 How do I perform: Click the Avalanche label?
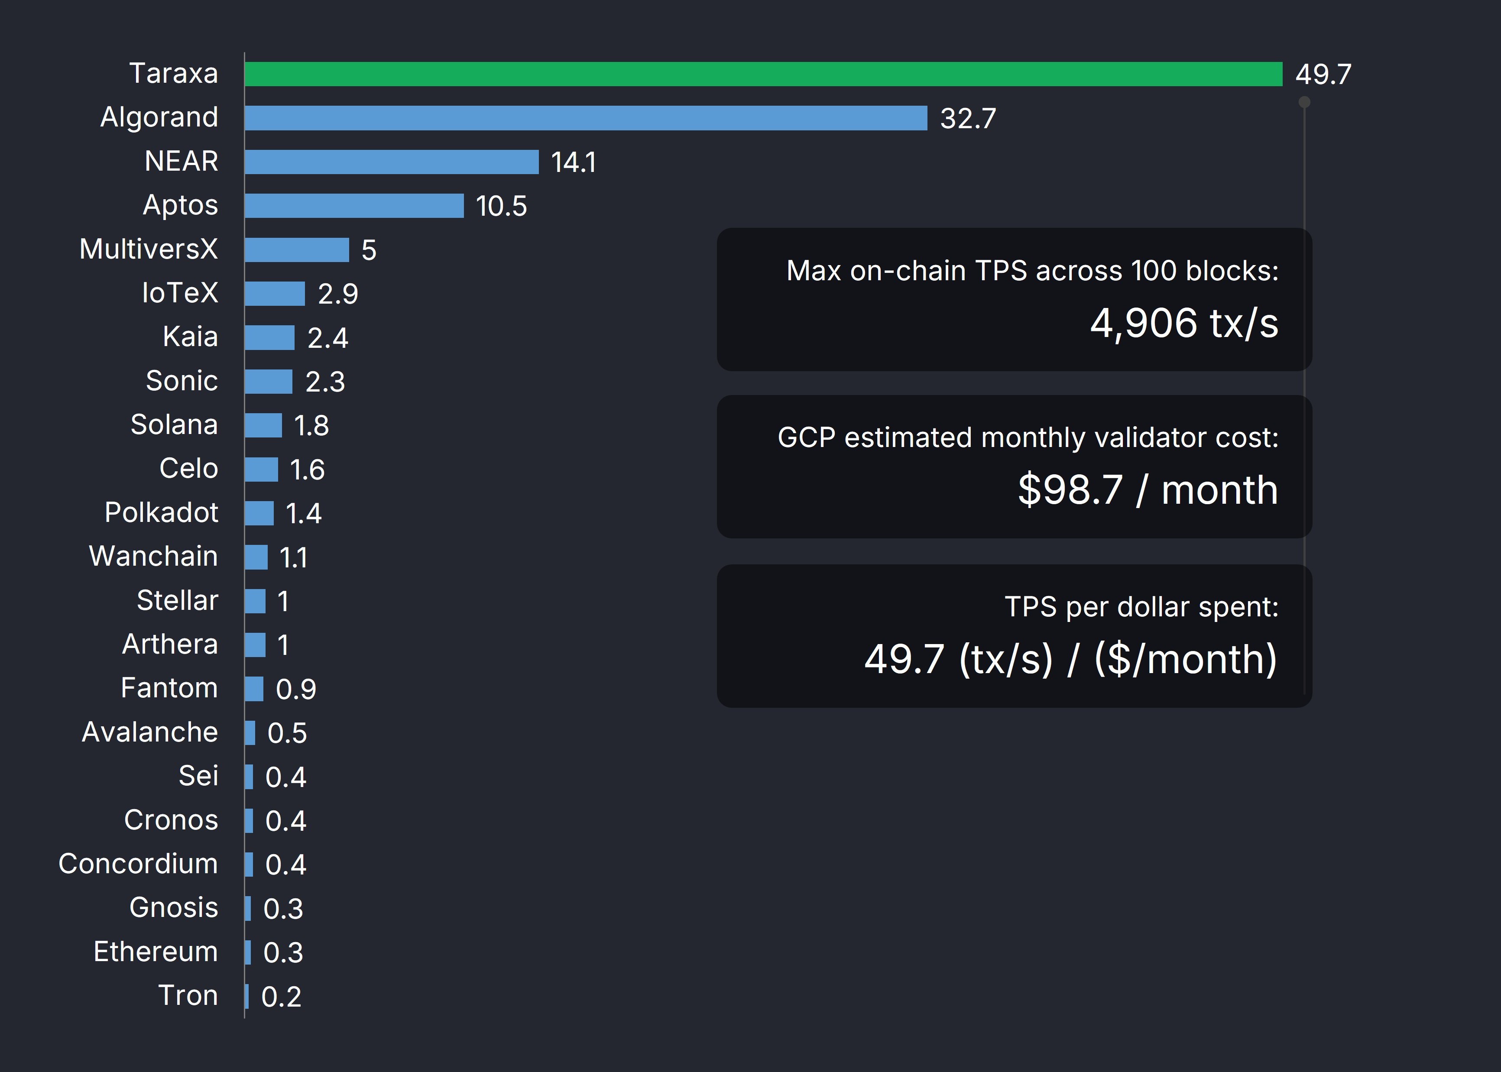point(150,732)
